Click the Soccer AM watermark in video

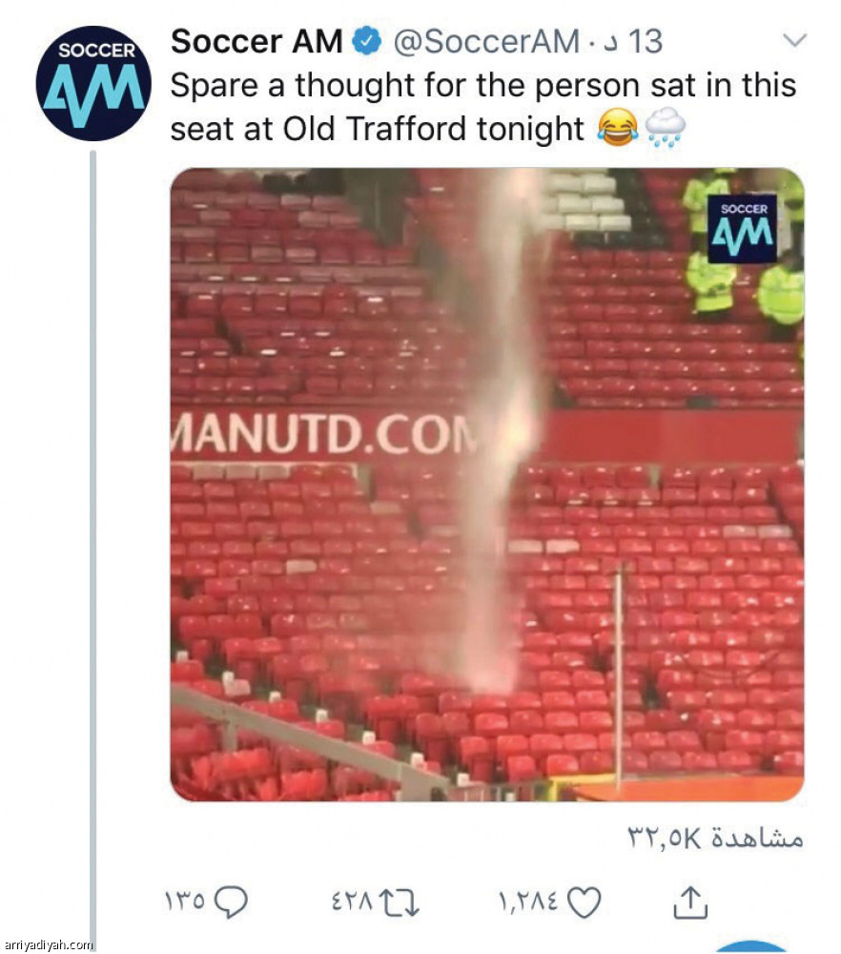tap(743, 228)
